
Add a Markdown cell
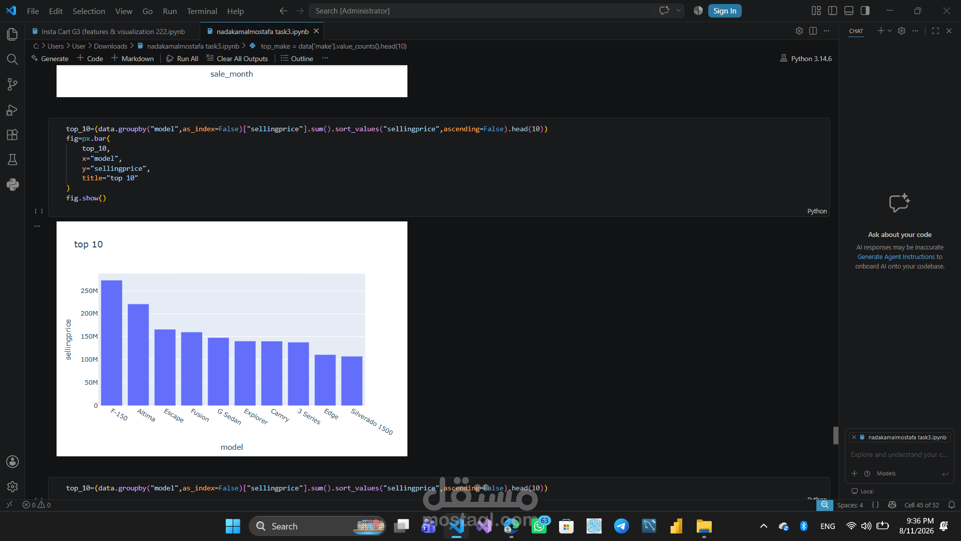(132, 59)
